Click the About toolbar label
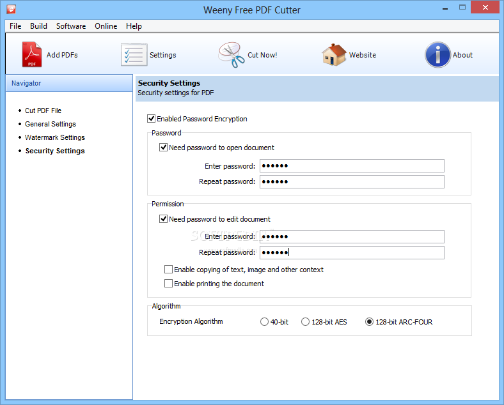This screenshot has height=405, width=504. (462, 55)
